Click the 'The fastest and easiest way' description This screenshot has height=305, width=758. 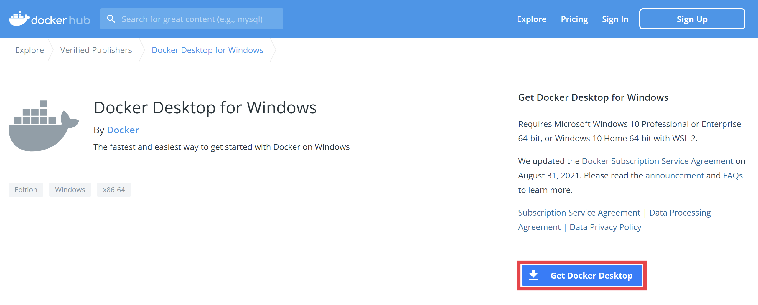click(x=222, y=147)
